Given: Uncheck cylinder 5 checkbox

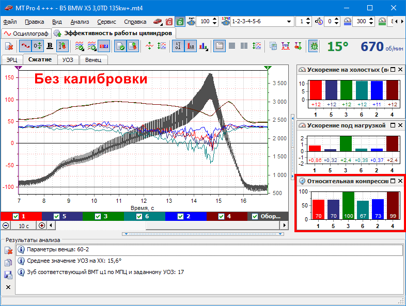Looking at the screenshot, I should [56, 216].
